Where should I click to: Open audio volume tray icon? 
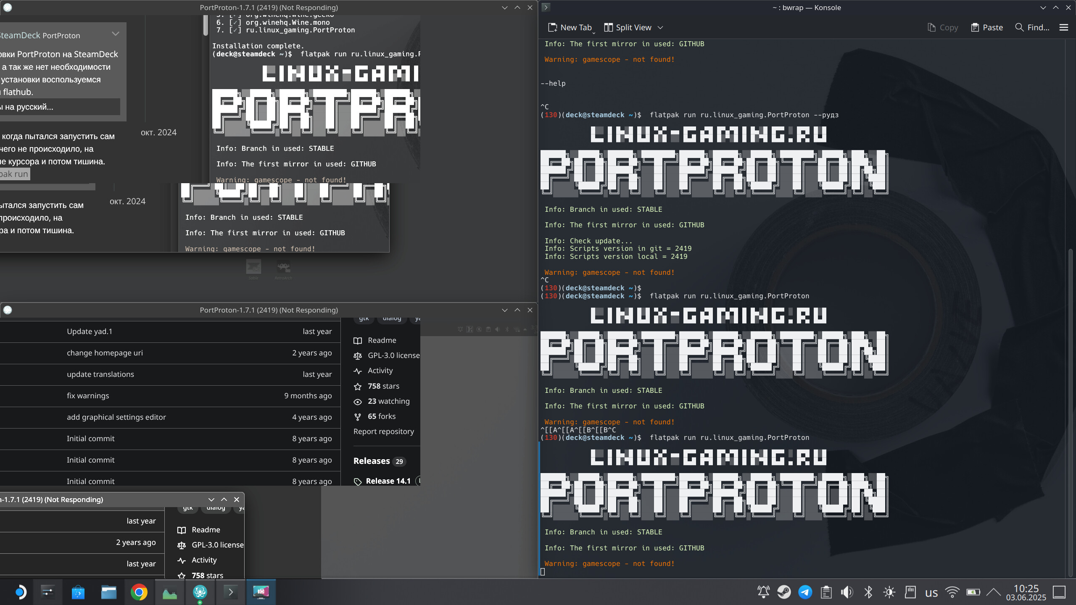[x=847, y=592]
